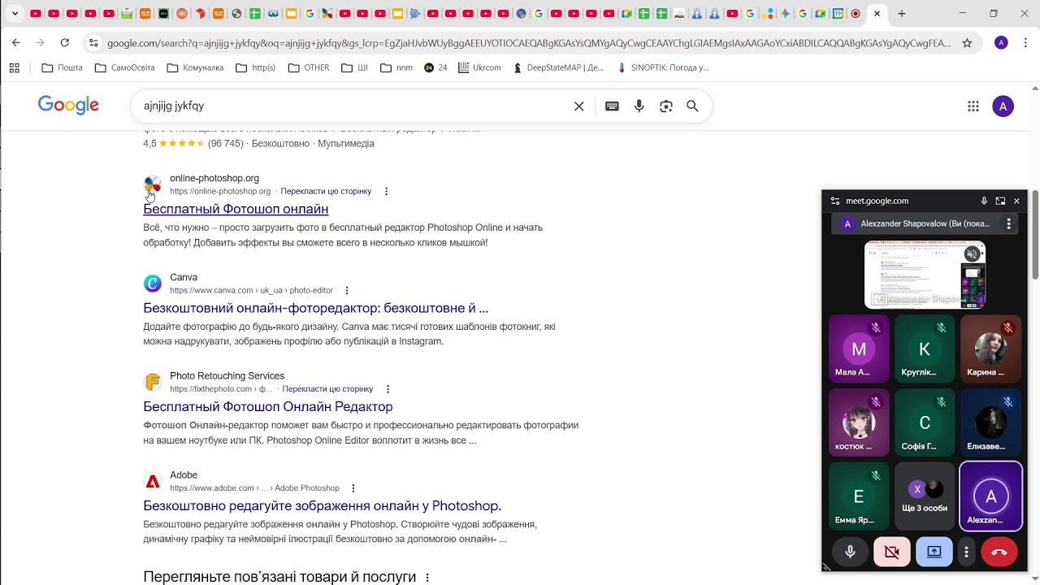Select Елизаве participant tile
Image resolution: width=1040 pixels, height=585 pixels.
(x=990, y=422)
